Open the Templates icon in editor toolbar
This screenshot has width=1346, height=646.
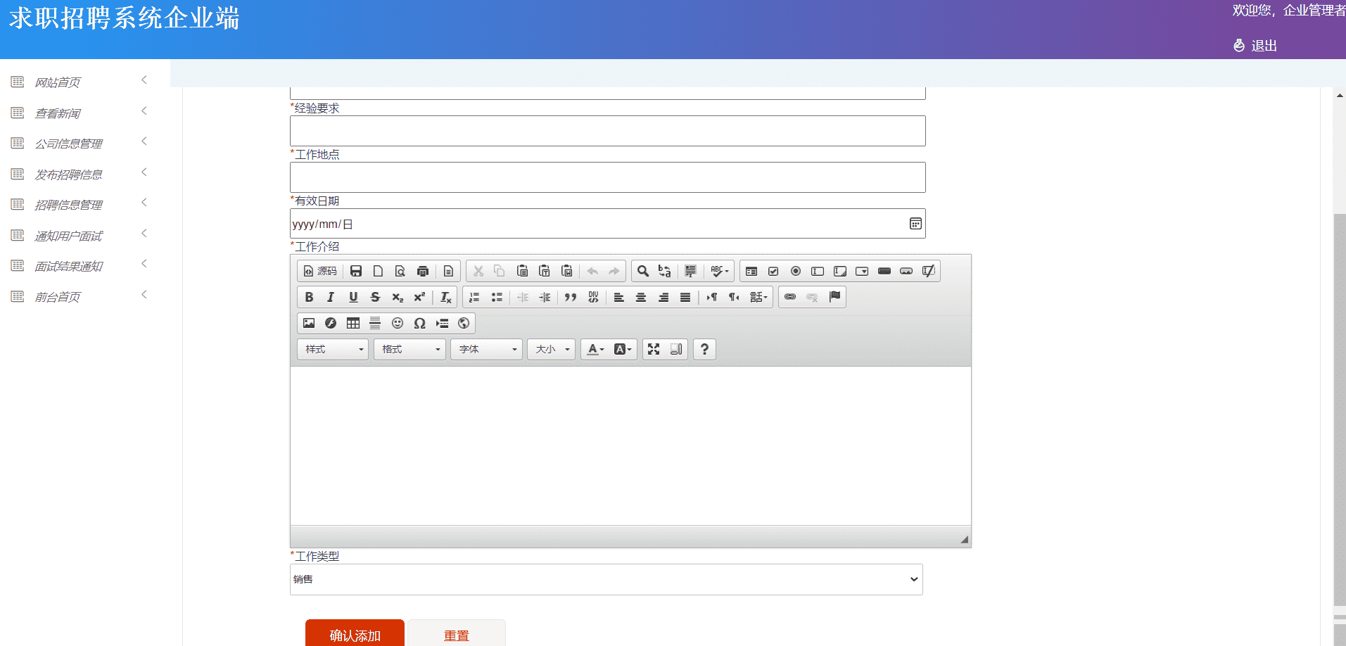pyautogui.click(x=448, y=271)
